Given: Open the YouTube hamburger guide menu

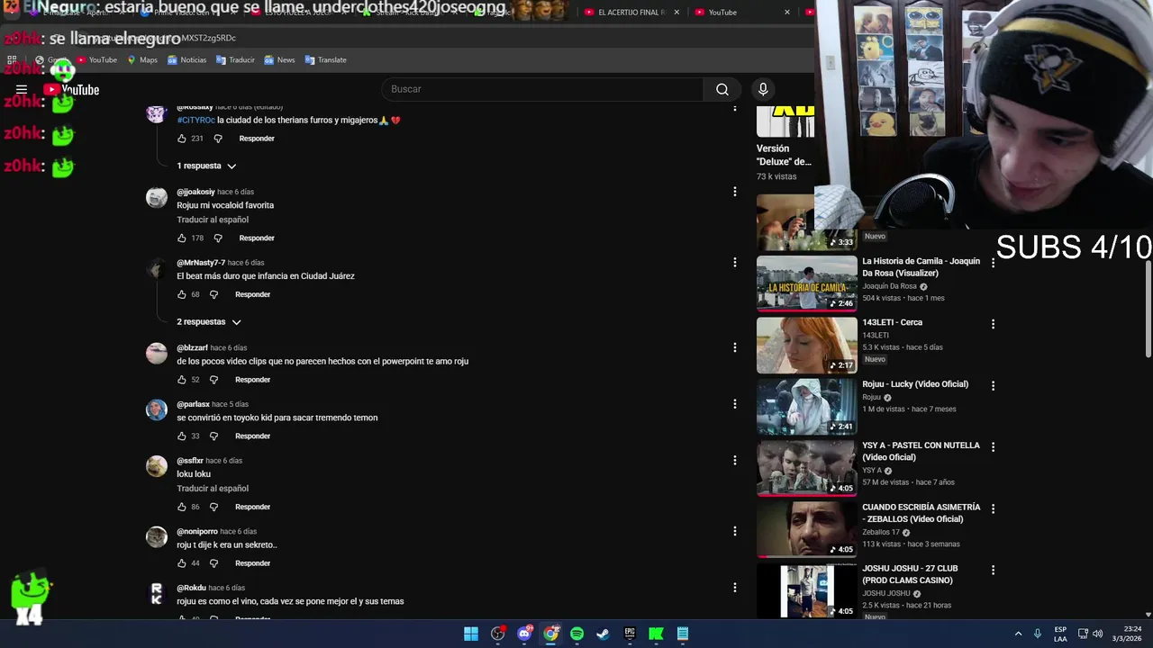Looking at the screenshot, I should [22, 90].
